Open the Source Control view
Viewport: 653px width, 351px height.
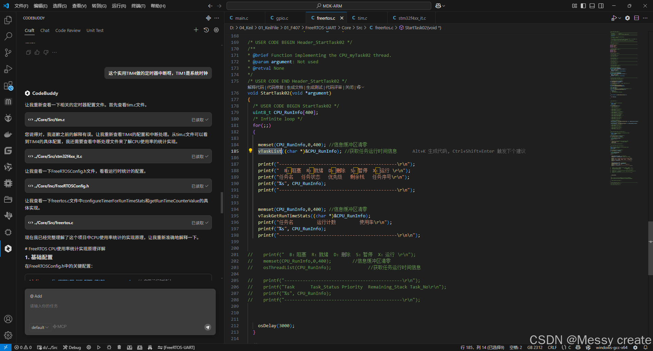[x=8, y=52]
